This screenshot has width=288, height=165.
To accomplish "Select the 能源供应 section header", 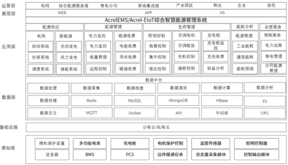I will (x=55, y=27).
